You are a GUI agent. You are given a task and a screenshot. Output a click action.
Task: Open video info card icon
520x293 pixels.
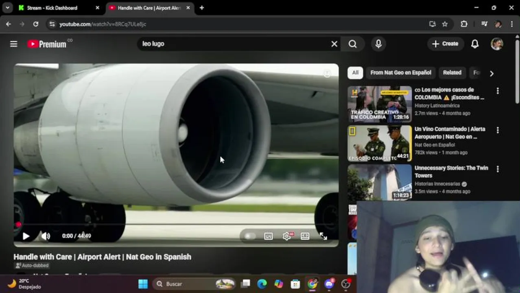click(x=327, y=74)
